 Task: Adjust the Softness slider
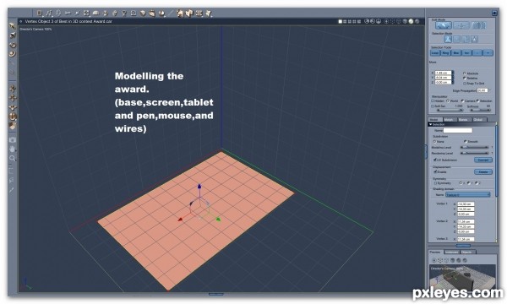(481, 110)
